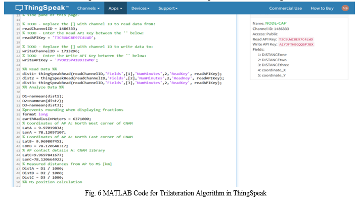The height and width of the screenshot is (201, 361).
Task: Click the readChannelID code line
Action: (50, 28)
